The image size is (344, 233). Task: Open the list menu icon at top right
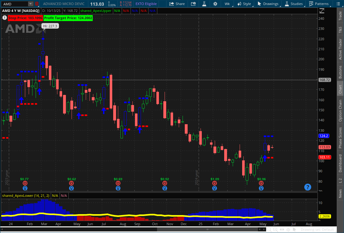338,4
